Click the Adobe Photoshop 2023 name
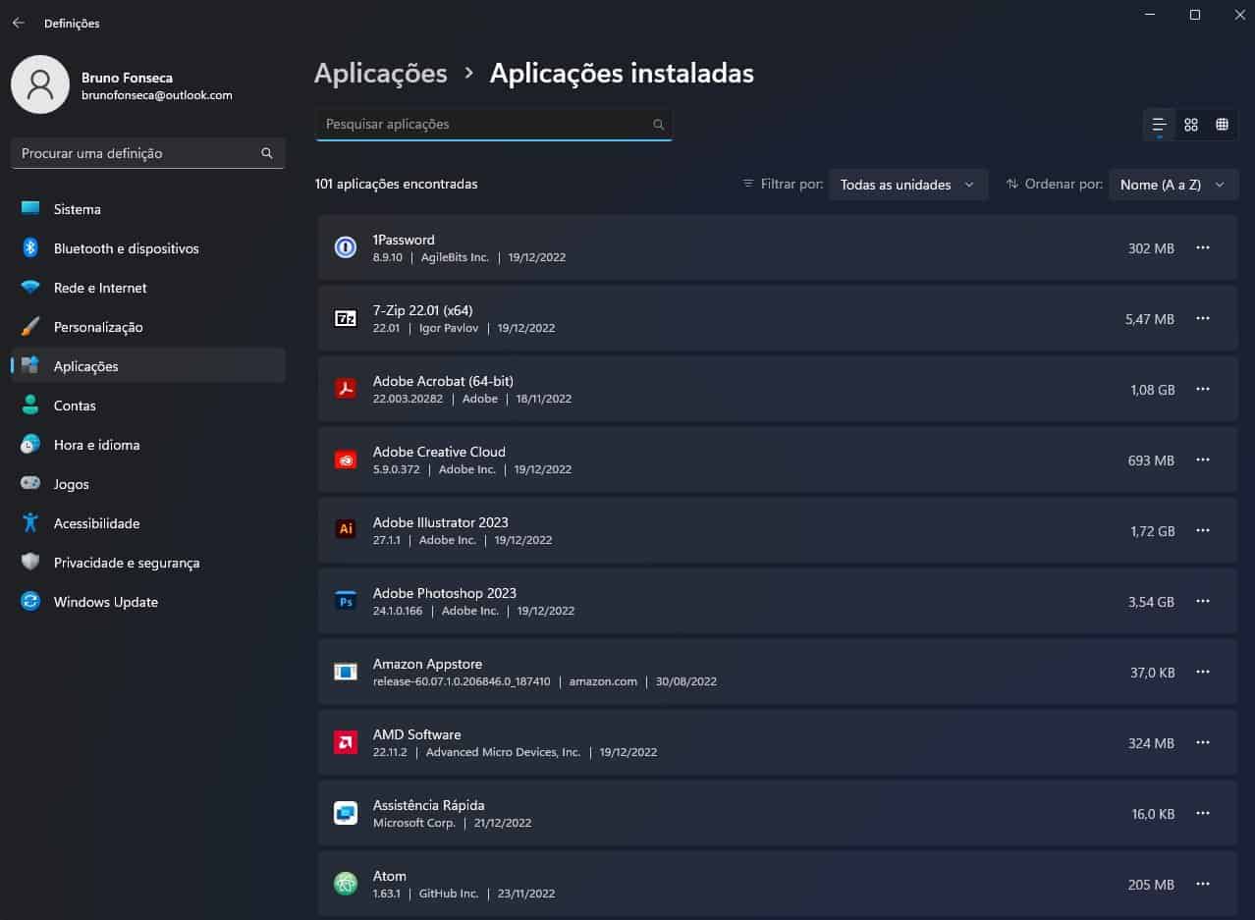This screenshot has width=1255, height=920. pos(445,593)
